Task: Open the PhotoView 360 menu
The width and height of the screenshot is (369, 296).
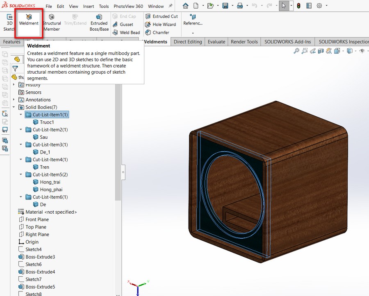Action: coord(128,6)
